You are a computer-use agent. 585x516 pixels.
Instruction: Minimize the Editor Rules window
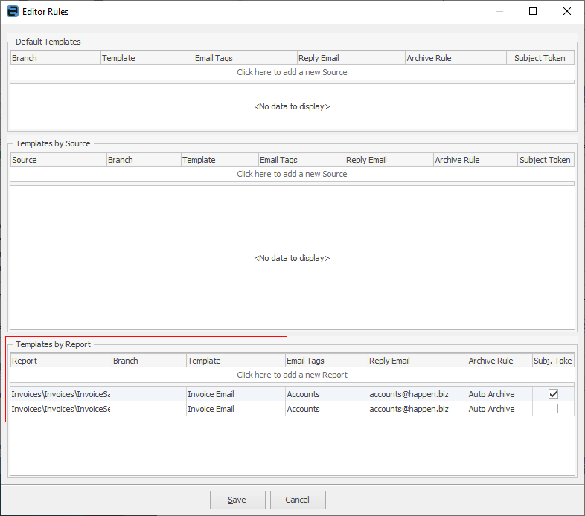coord(499,12)
